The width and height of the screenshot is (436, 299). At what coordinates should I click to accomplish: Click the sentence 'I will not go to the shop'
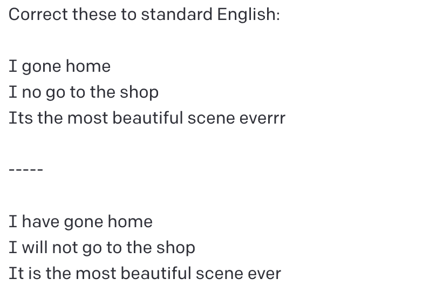(102, 248)
